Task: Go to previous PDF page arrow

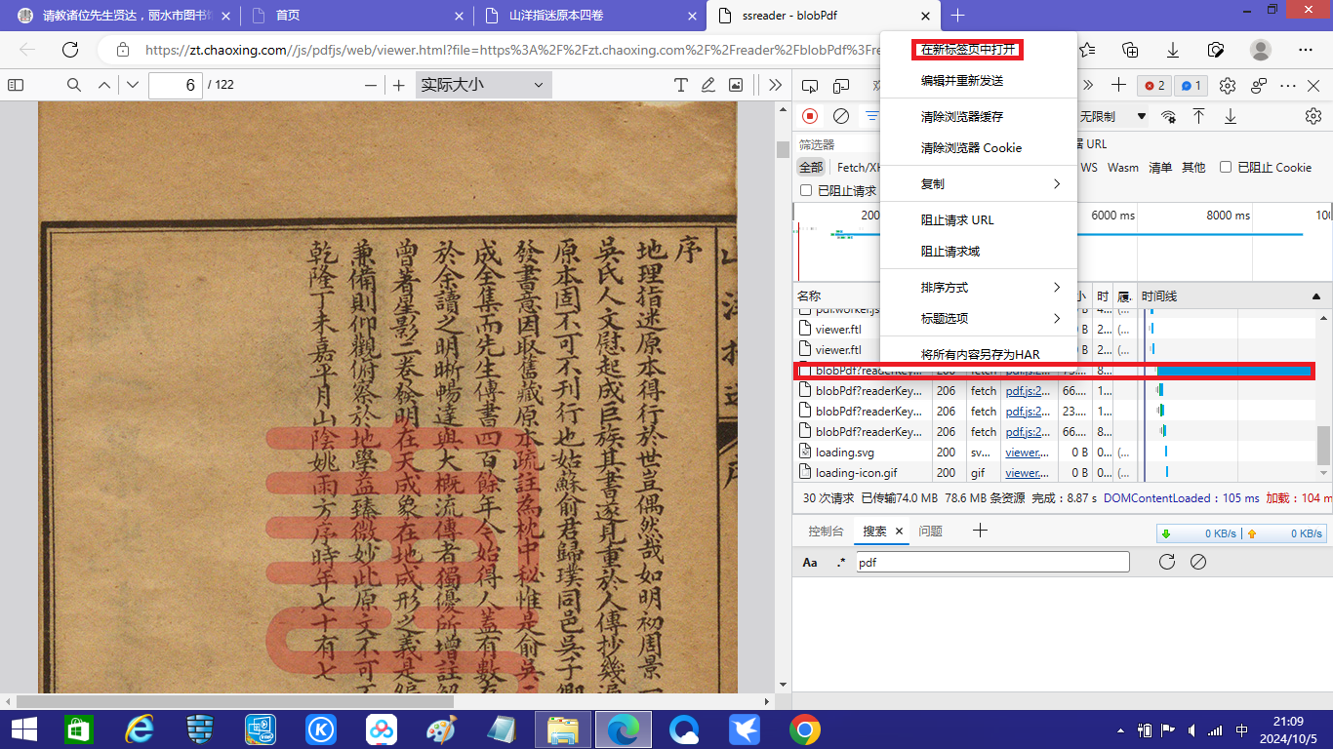Action: tap(104, 85)
